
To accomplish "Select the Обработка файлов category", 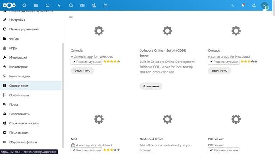I will click(31, 142).
